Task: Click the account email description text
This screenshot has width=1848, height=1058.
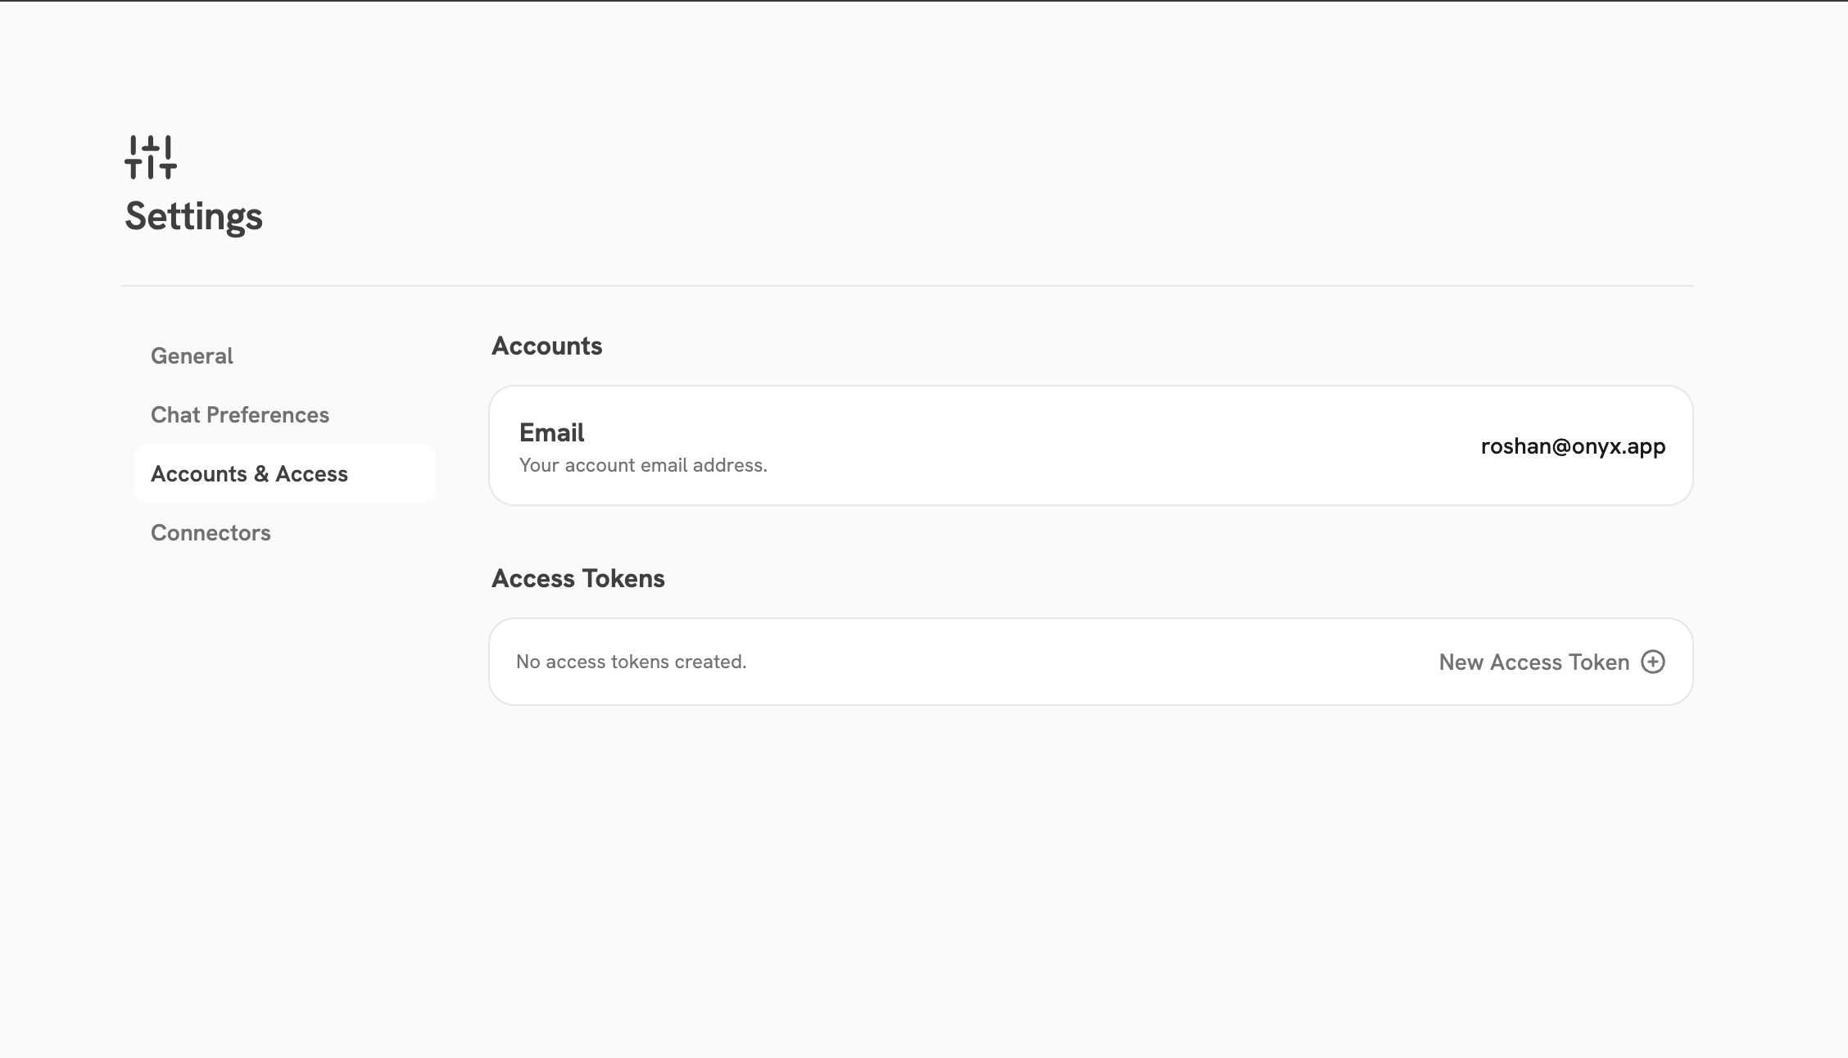Action: coord(643,464)
